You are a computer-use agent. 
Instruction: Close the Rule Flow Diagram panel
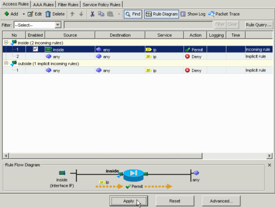269,165
